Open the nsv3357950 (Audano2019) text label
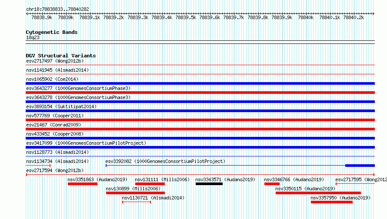387x219 pixels. tap(340, 198)
